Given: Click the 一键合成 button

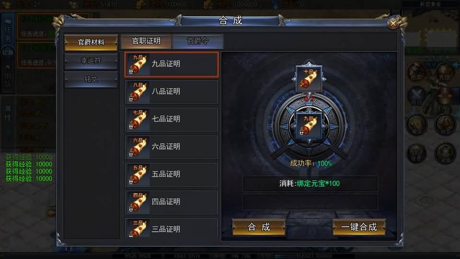Looking at the screenshot, I should (359, 227).
